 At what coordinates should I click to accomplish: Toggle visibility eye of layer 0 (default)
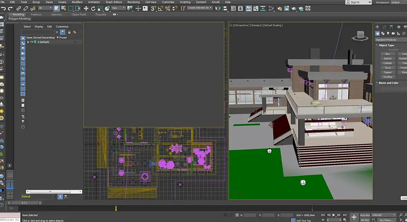[x=32, y=42]
